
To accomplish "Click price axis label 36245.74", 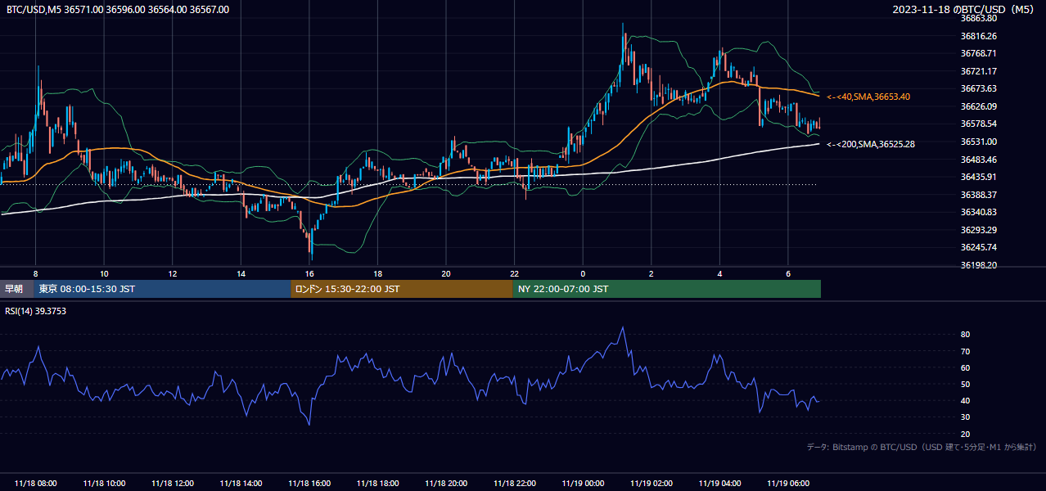I will (x=979, y=247).
